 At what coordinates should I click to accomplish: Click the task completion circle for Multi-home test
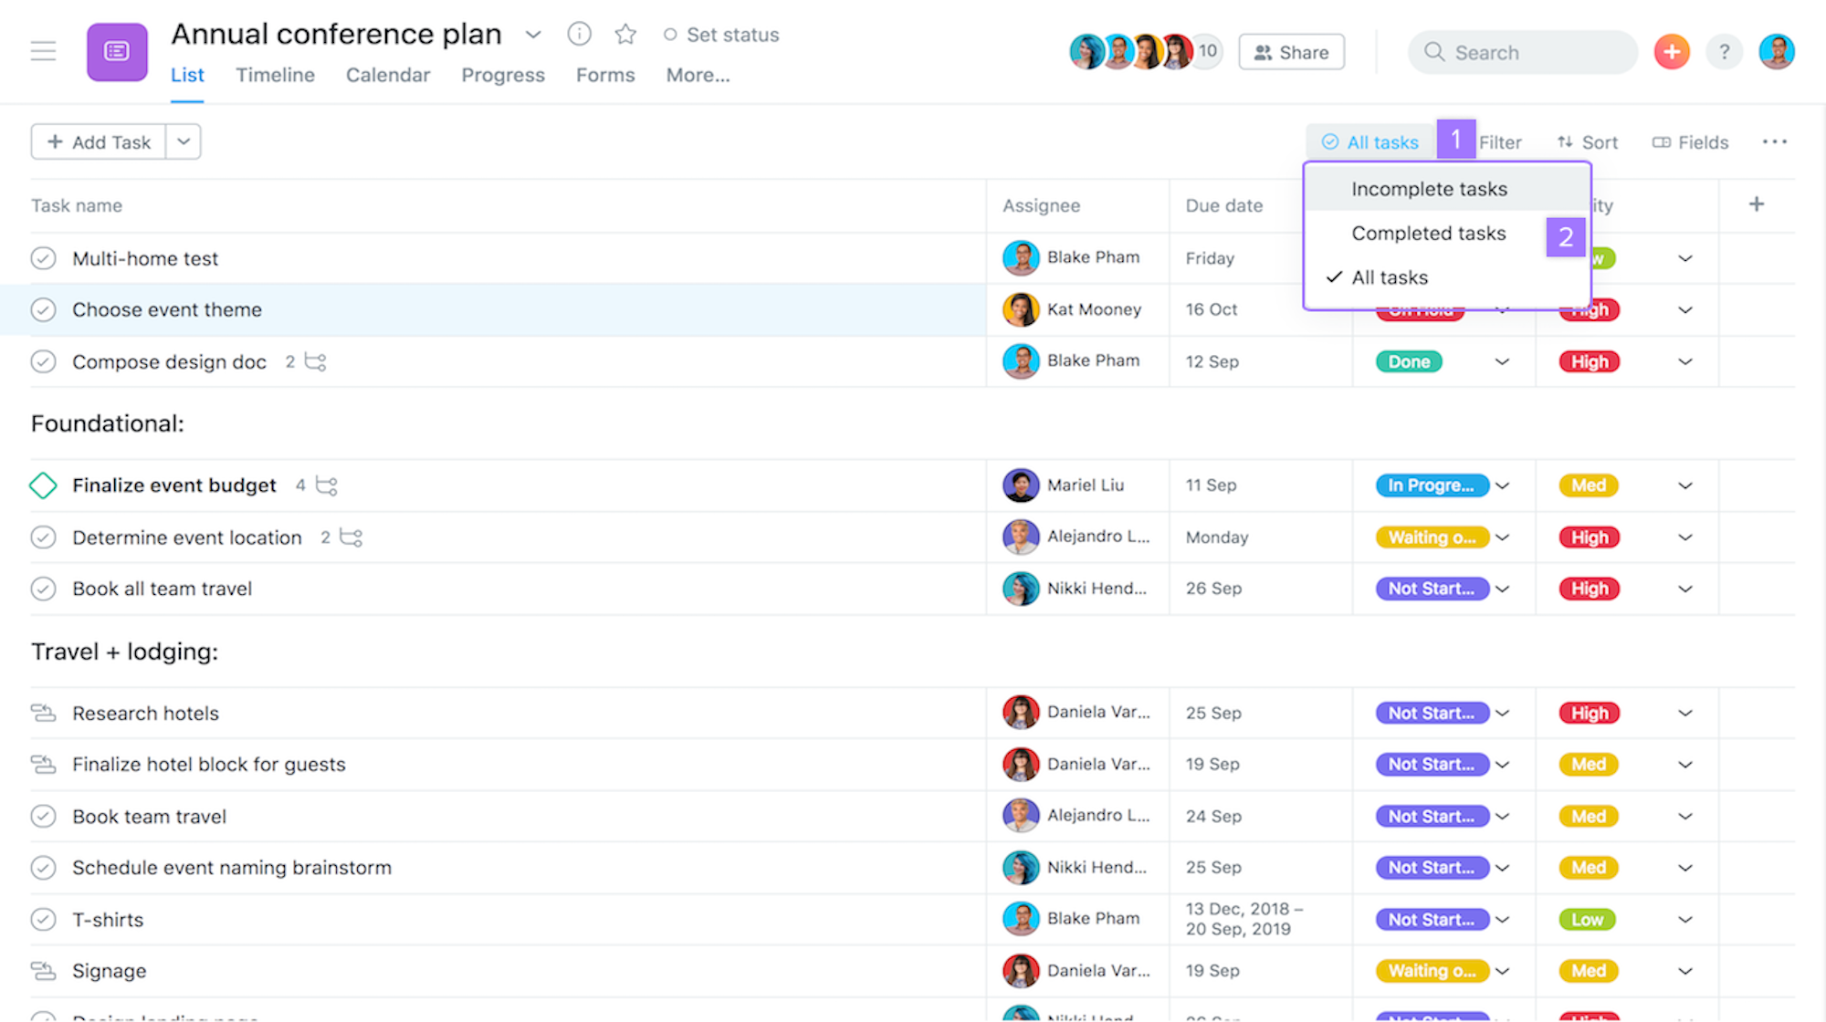[x=44, y=258]
